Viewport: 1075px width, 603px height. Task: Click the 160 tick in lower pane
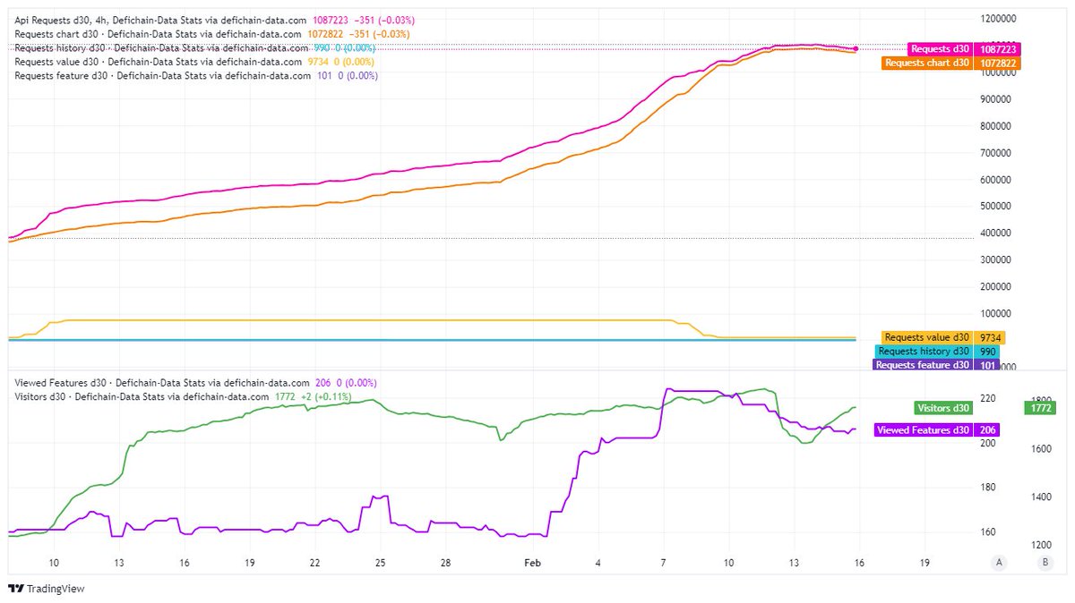tap(988, 532)
